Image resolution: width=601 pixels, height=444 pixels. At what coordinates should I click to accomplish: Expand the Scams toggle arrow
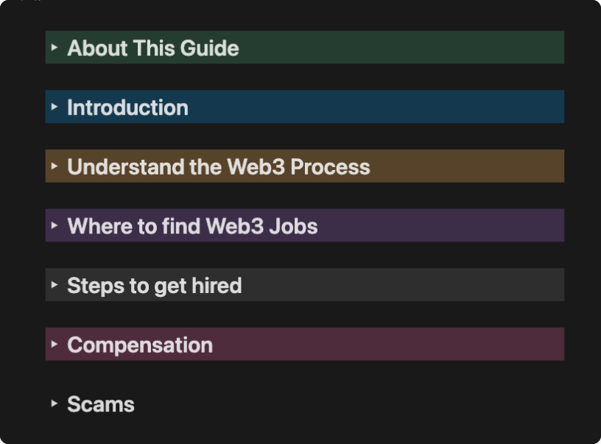click(55, 404)
